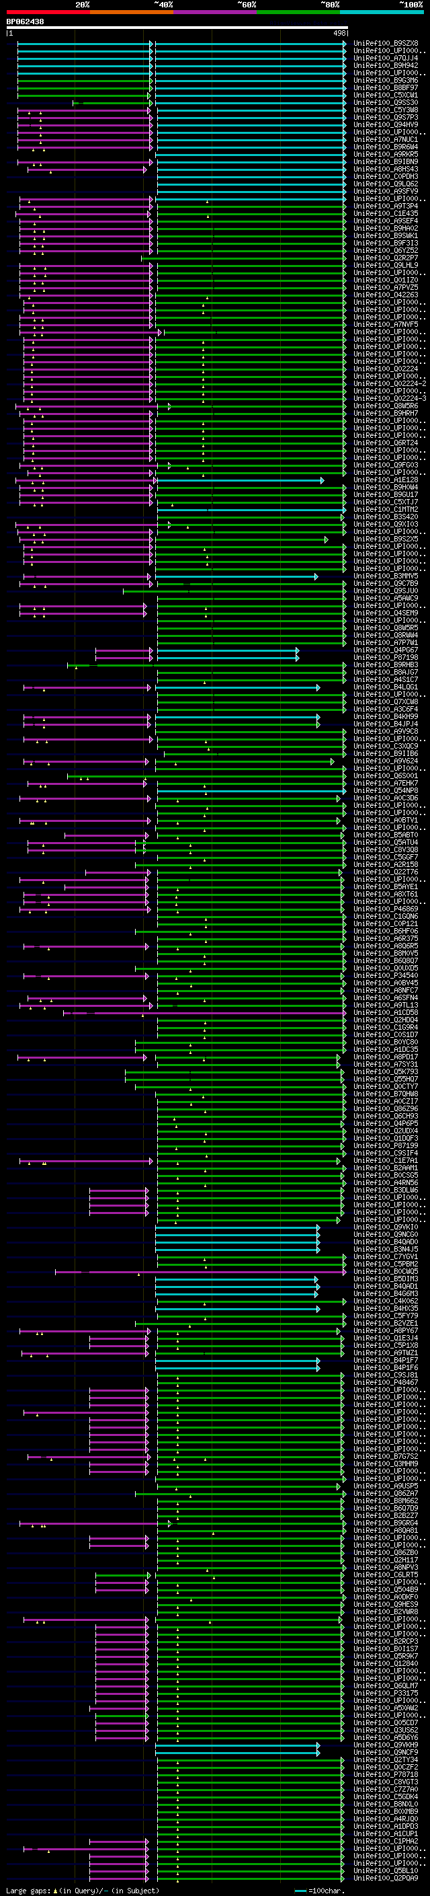Screen dimensions: 430x1896
Task: Click the orange ~40% identity legend bar
Action: (x=132, y=12)
